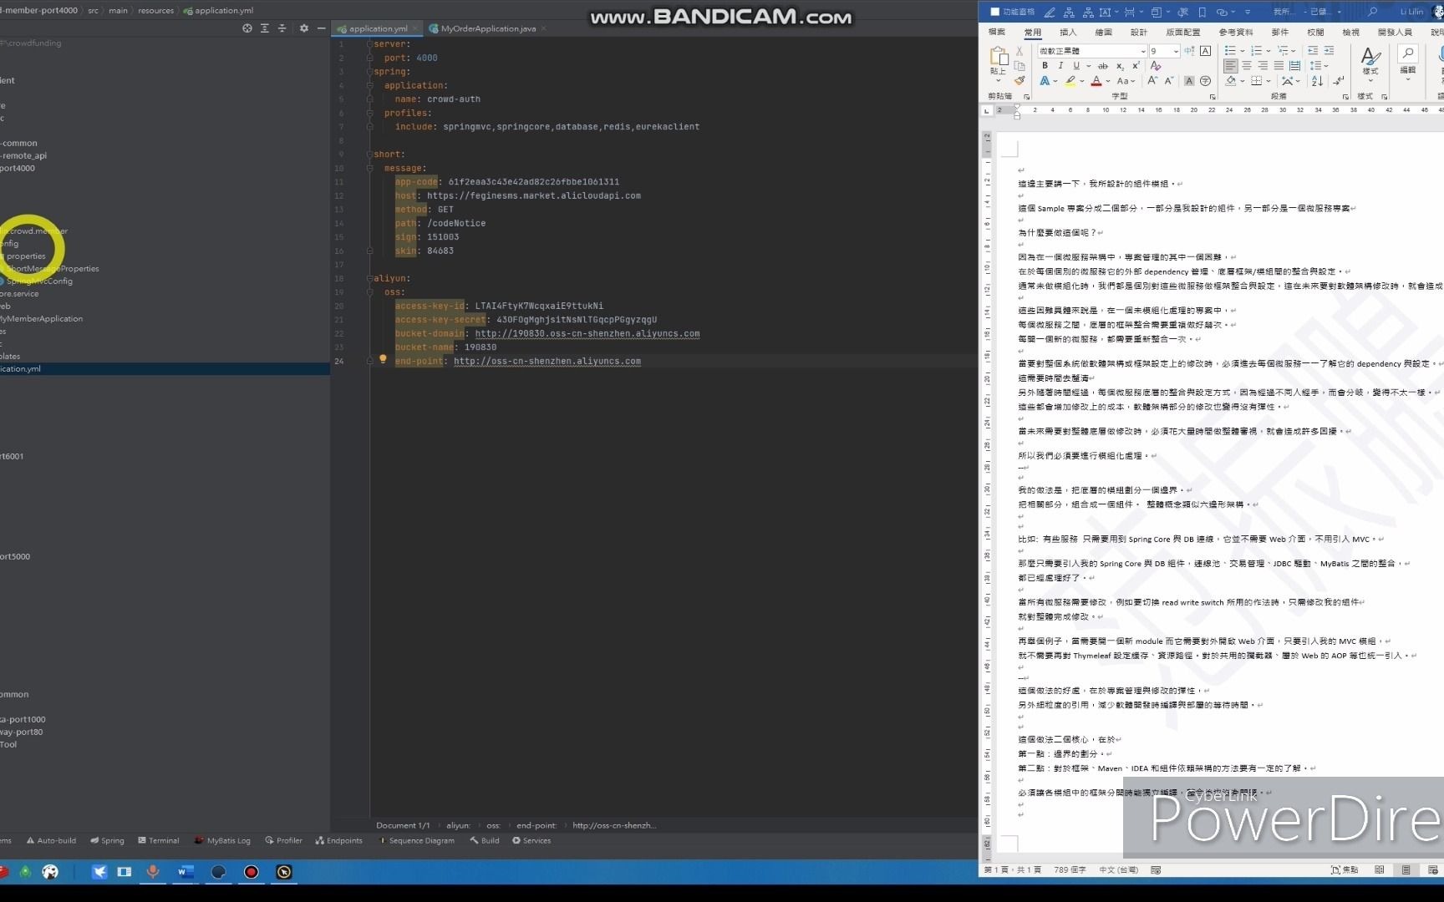
Task: Click the Distributed alignment icon in Word
Action: (1294, 66)
